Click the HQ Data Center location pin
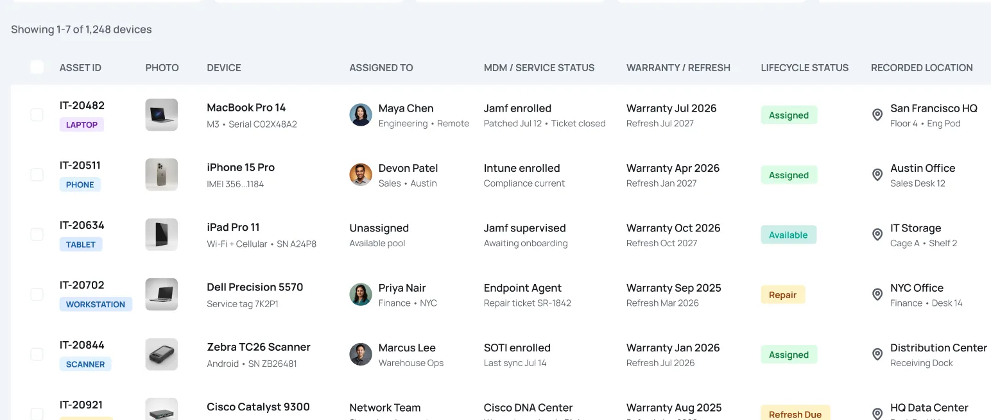 (877, 414)
